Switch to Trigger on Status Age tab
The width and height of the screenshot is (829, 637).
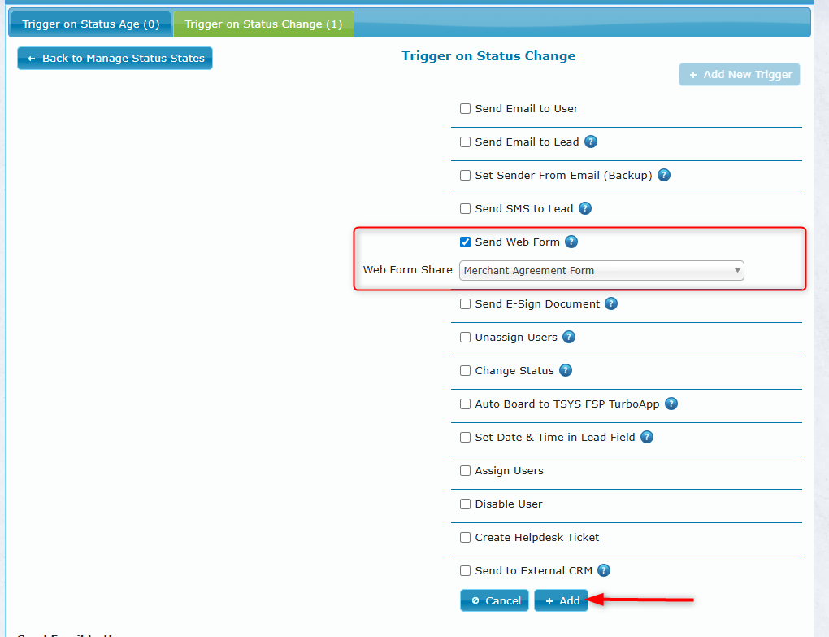(90, 24)
